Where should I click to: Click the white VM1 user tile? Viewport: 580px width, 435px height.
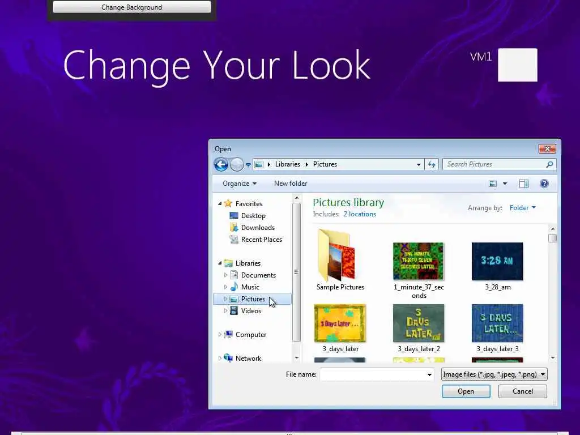pyautogui.click(x=518, y=65)
